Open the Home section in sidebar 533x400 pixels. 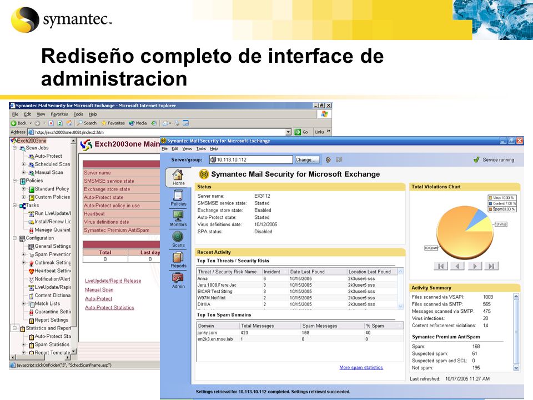coord(178,177)
